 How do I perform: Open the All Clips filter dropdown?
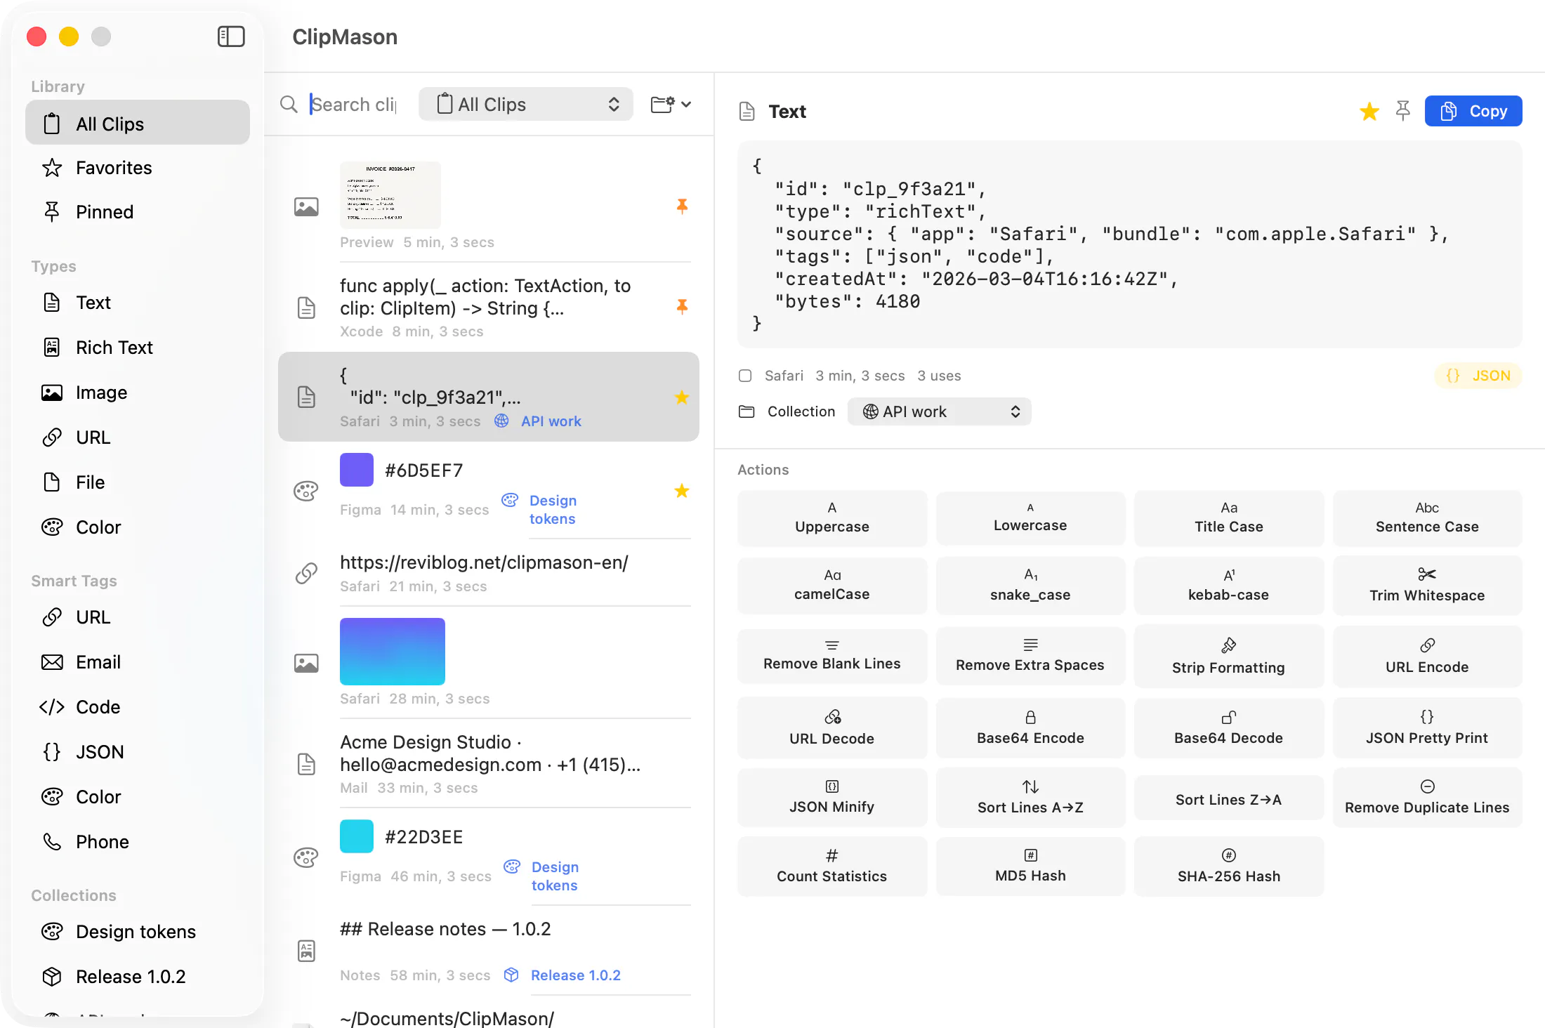point(526,105)
